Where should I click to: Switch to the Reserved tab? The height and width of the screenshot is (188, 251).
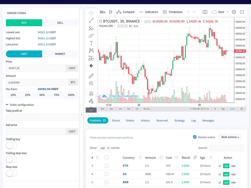pyautogui.click(x=162, y=121)
